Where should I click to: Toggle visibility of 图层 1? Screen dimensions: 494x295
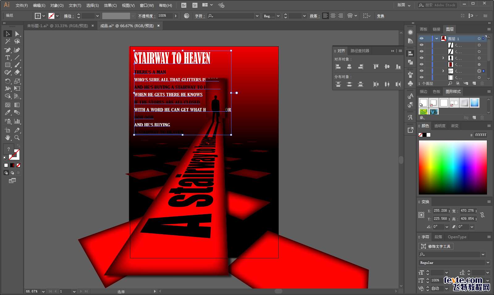coord(421,39)
